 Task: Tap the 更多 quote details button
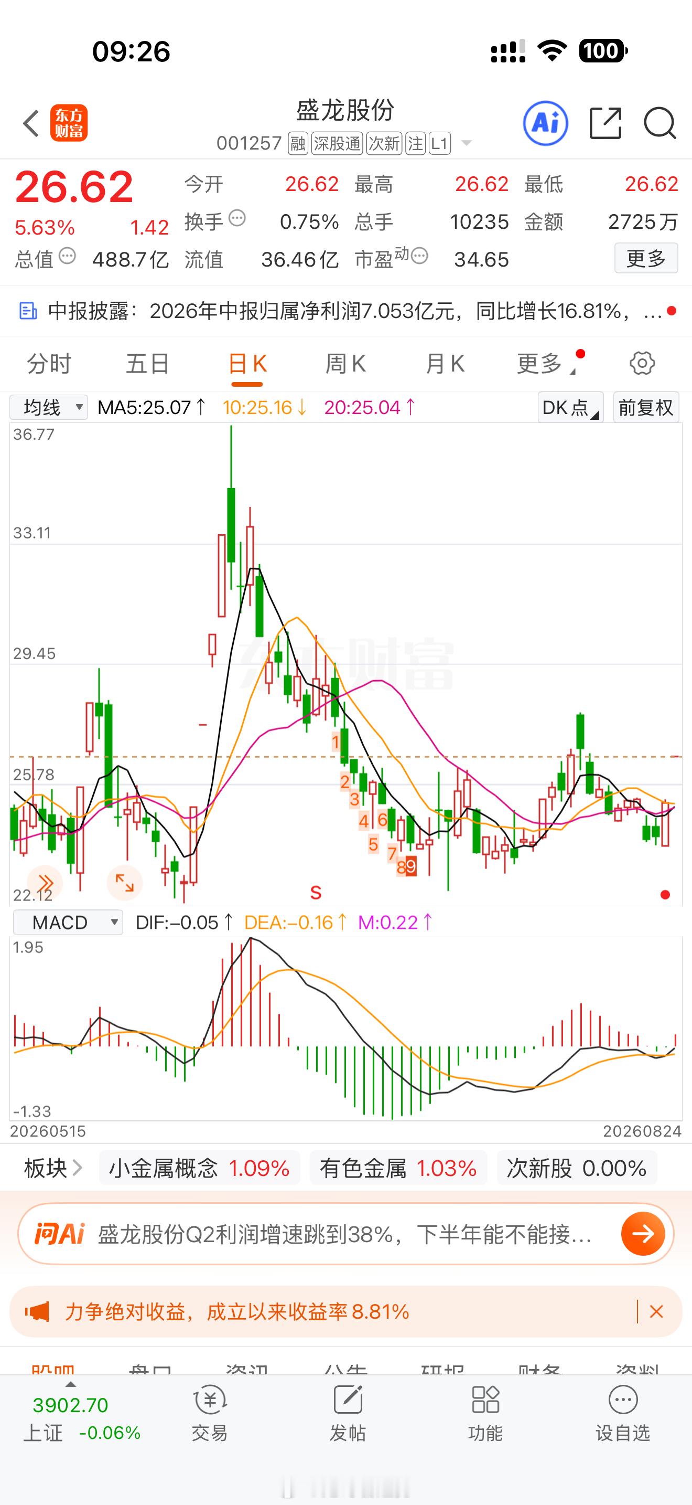click(x=646, y=258)
